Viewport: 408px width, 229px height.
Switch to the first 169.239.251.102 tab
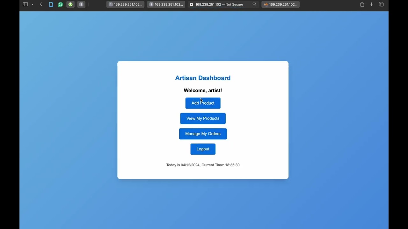coord(125,4)
